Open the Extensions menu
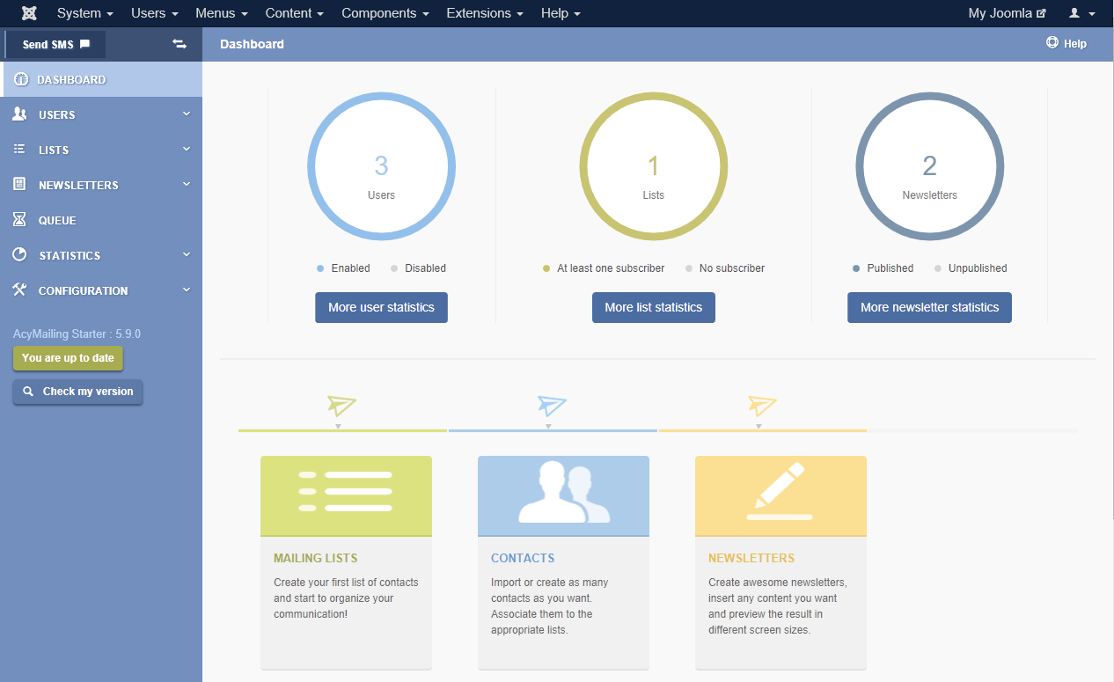Viewport: 1114px width, 682px height. [x=484, y=13]
